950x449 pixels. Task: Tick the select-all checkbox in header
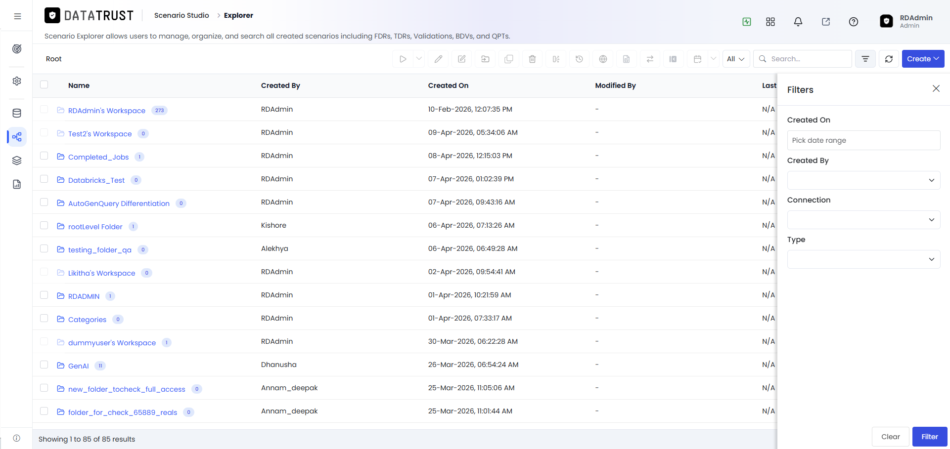pos(44,84)
